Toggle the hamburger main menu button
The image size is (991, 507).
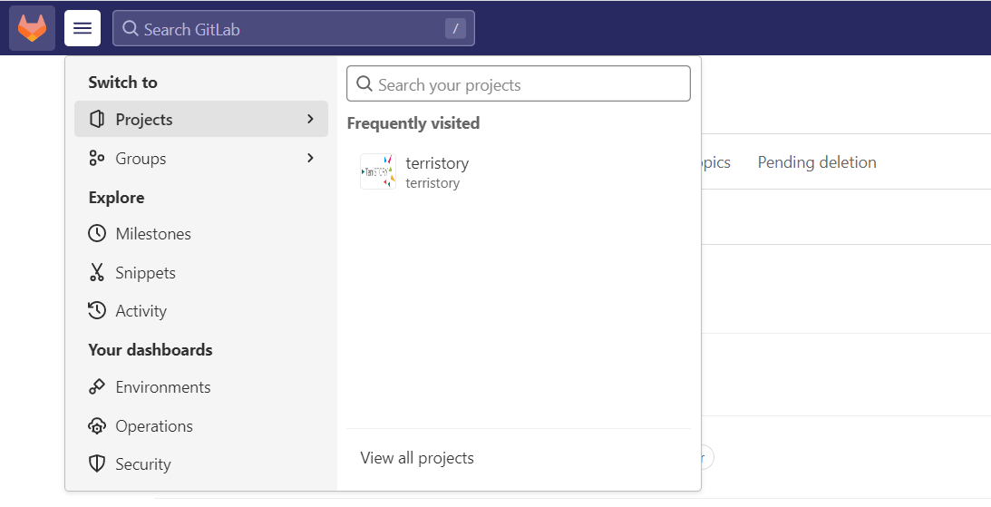(83, 28)
